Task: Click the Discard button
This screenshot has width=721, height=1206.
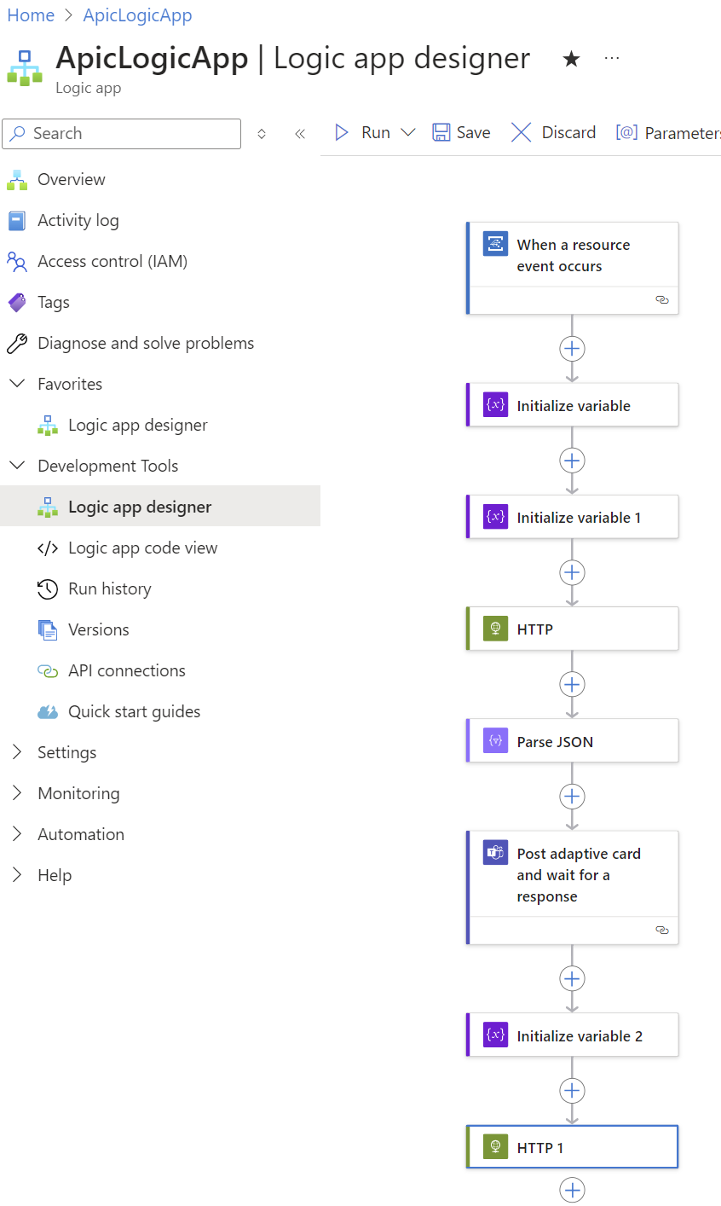Action: (x=553, y=132)
